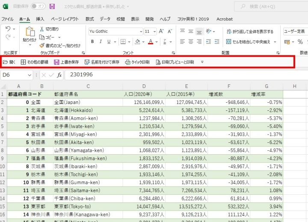Switch to the Acrobat tab
The image size is (308, 222).
point(225,19)
